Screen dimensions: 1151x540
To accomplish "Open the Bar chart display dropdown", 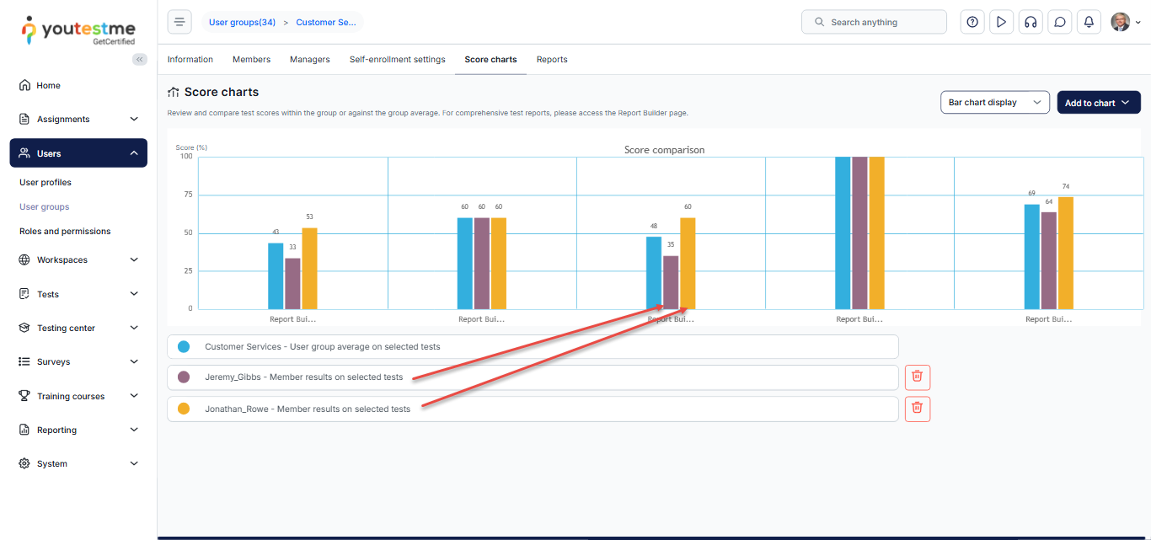I will [994, 103].
